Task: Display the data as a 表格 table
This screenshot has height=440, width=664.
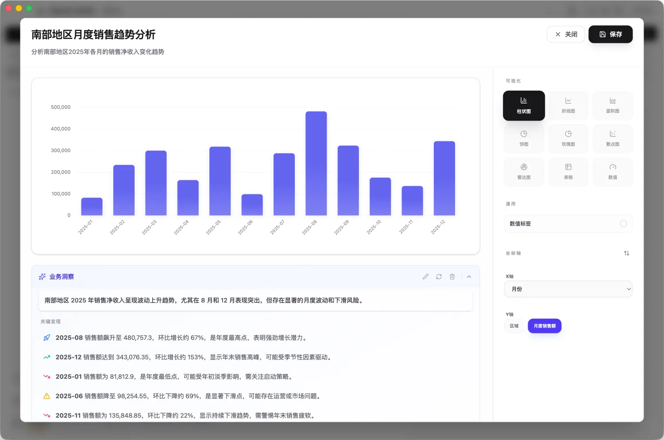Action: [568, 172]
